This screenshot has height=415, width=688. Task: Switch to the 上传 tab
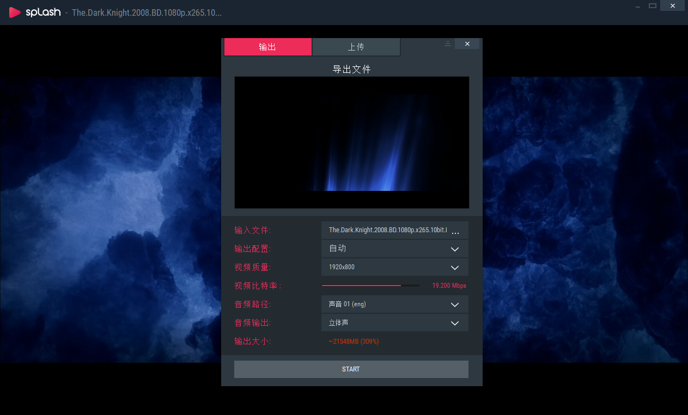click(x=356, y=47)
